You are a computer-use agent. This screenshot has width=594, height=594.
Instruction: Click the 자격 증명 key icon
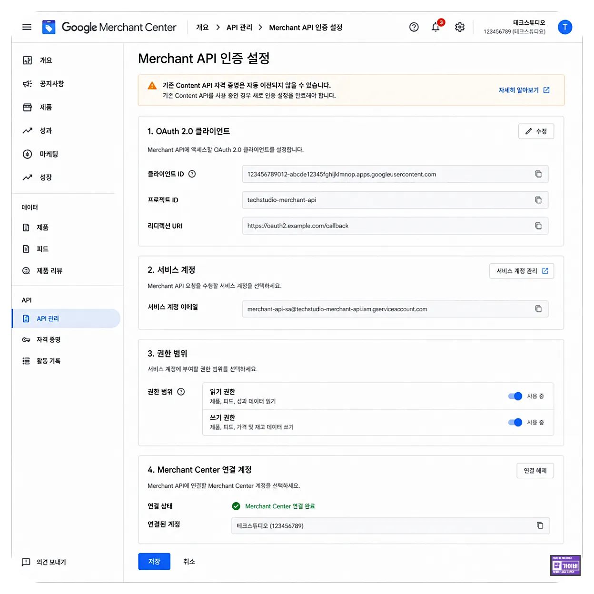click(26, 339)
